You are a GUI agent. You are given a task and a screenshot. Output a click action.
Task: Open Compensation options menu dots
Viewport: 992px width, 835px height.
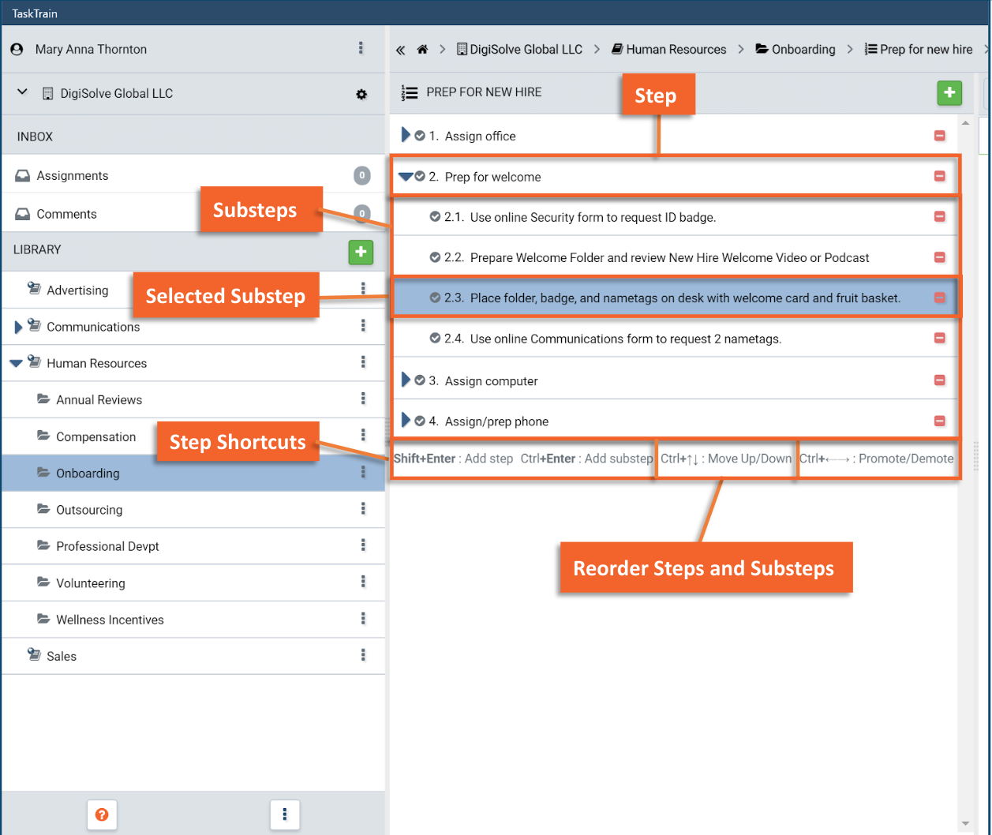[363, 435]
